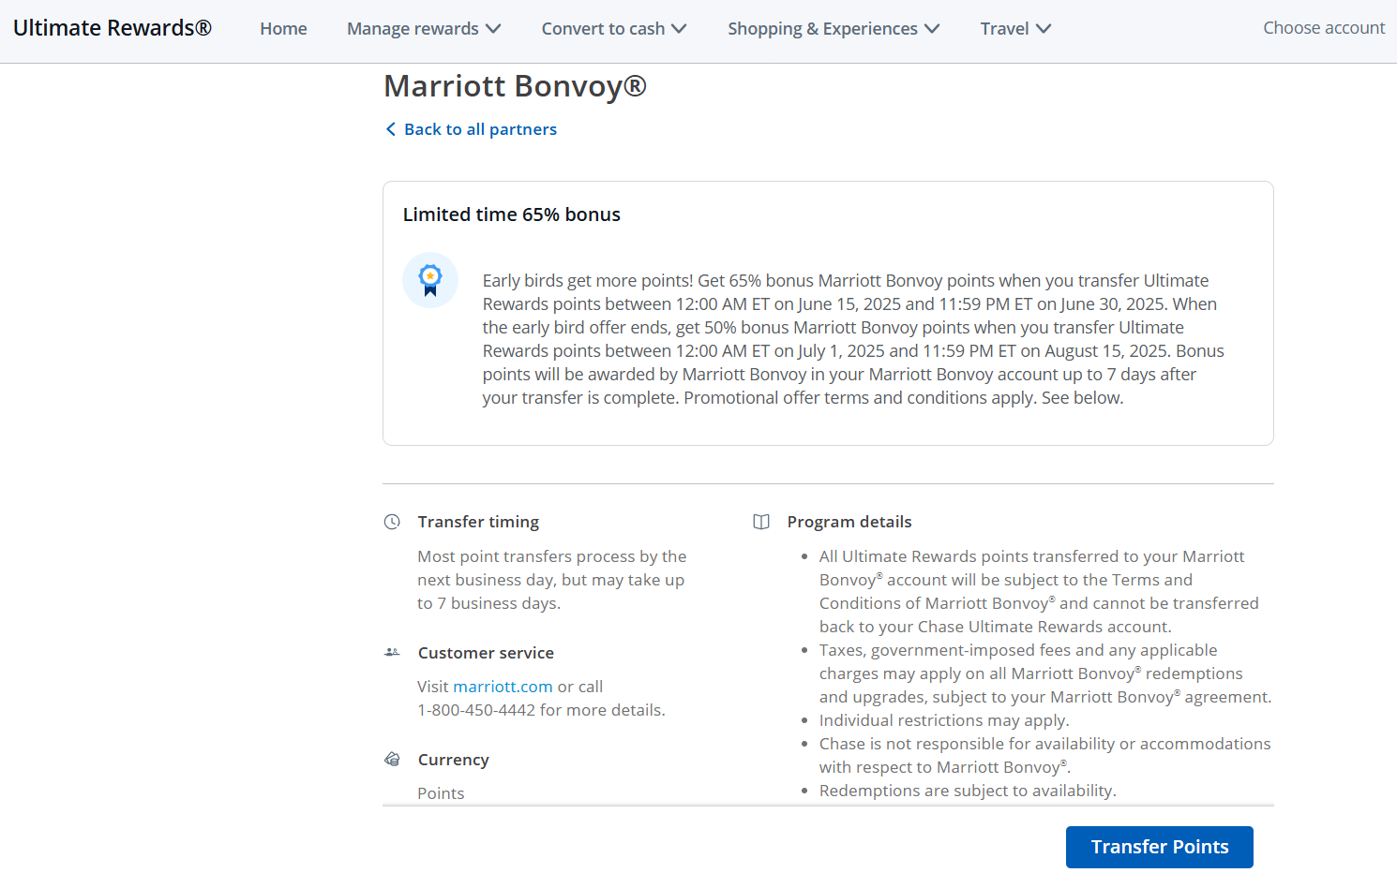
Task: Click the Currency heading
Action: tap(454, 760)
